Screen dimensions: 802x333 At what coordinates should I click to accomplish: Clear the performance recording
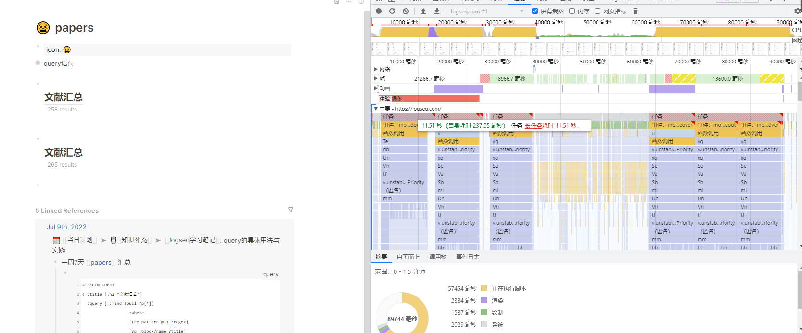click(x=406, y=11)
